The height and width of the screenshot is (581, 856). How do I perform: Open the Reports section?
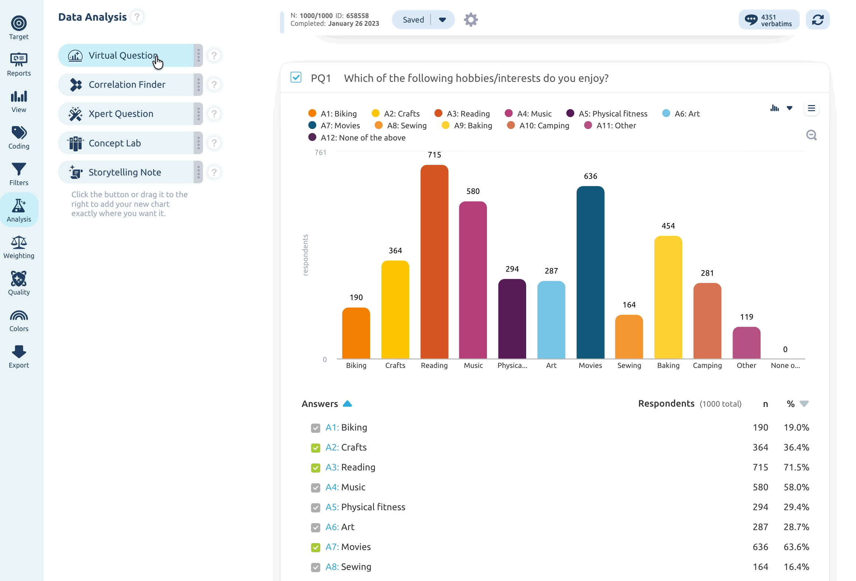pyautogui.click(x=19, y=64)
